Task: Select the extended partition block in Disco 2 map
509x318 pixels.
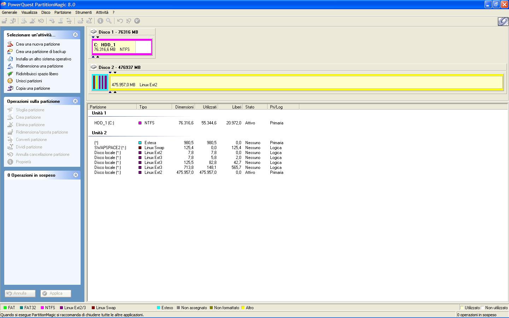Action: point(100,82)
